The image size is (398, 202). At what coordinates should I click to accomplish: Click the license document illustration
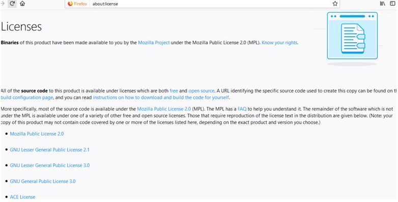(352, 36)
